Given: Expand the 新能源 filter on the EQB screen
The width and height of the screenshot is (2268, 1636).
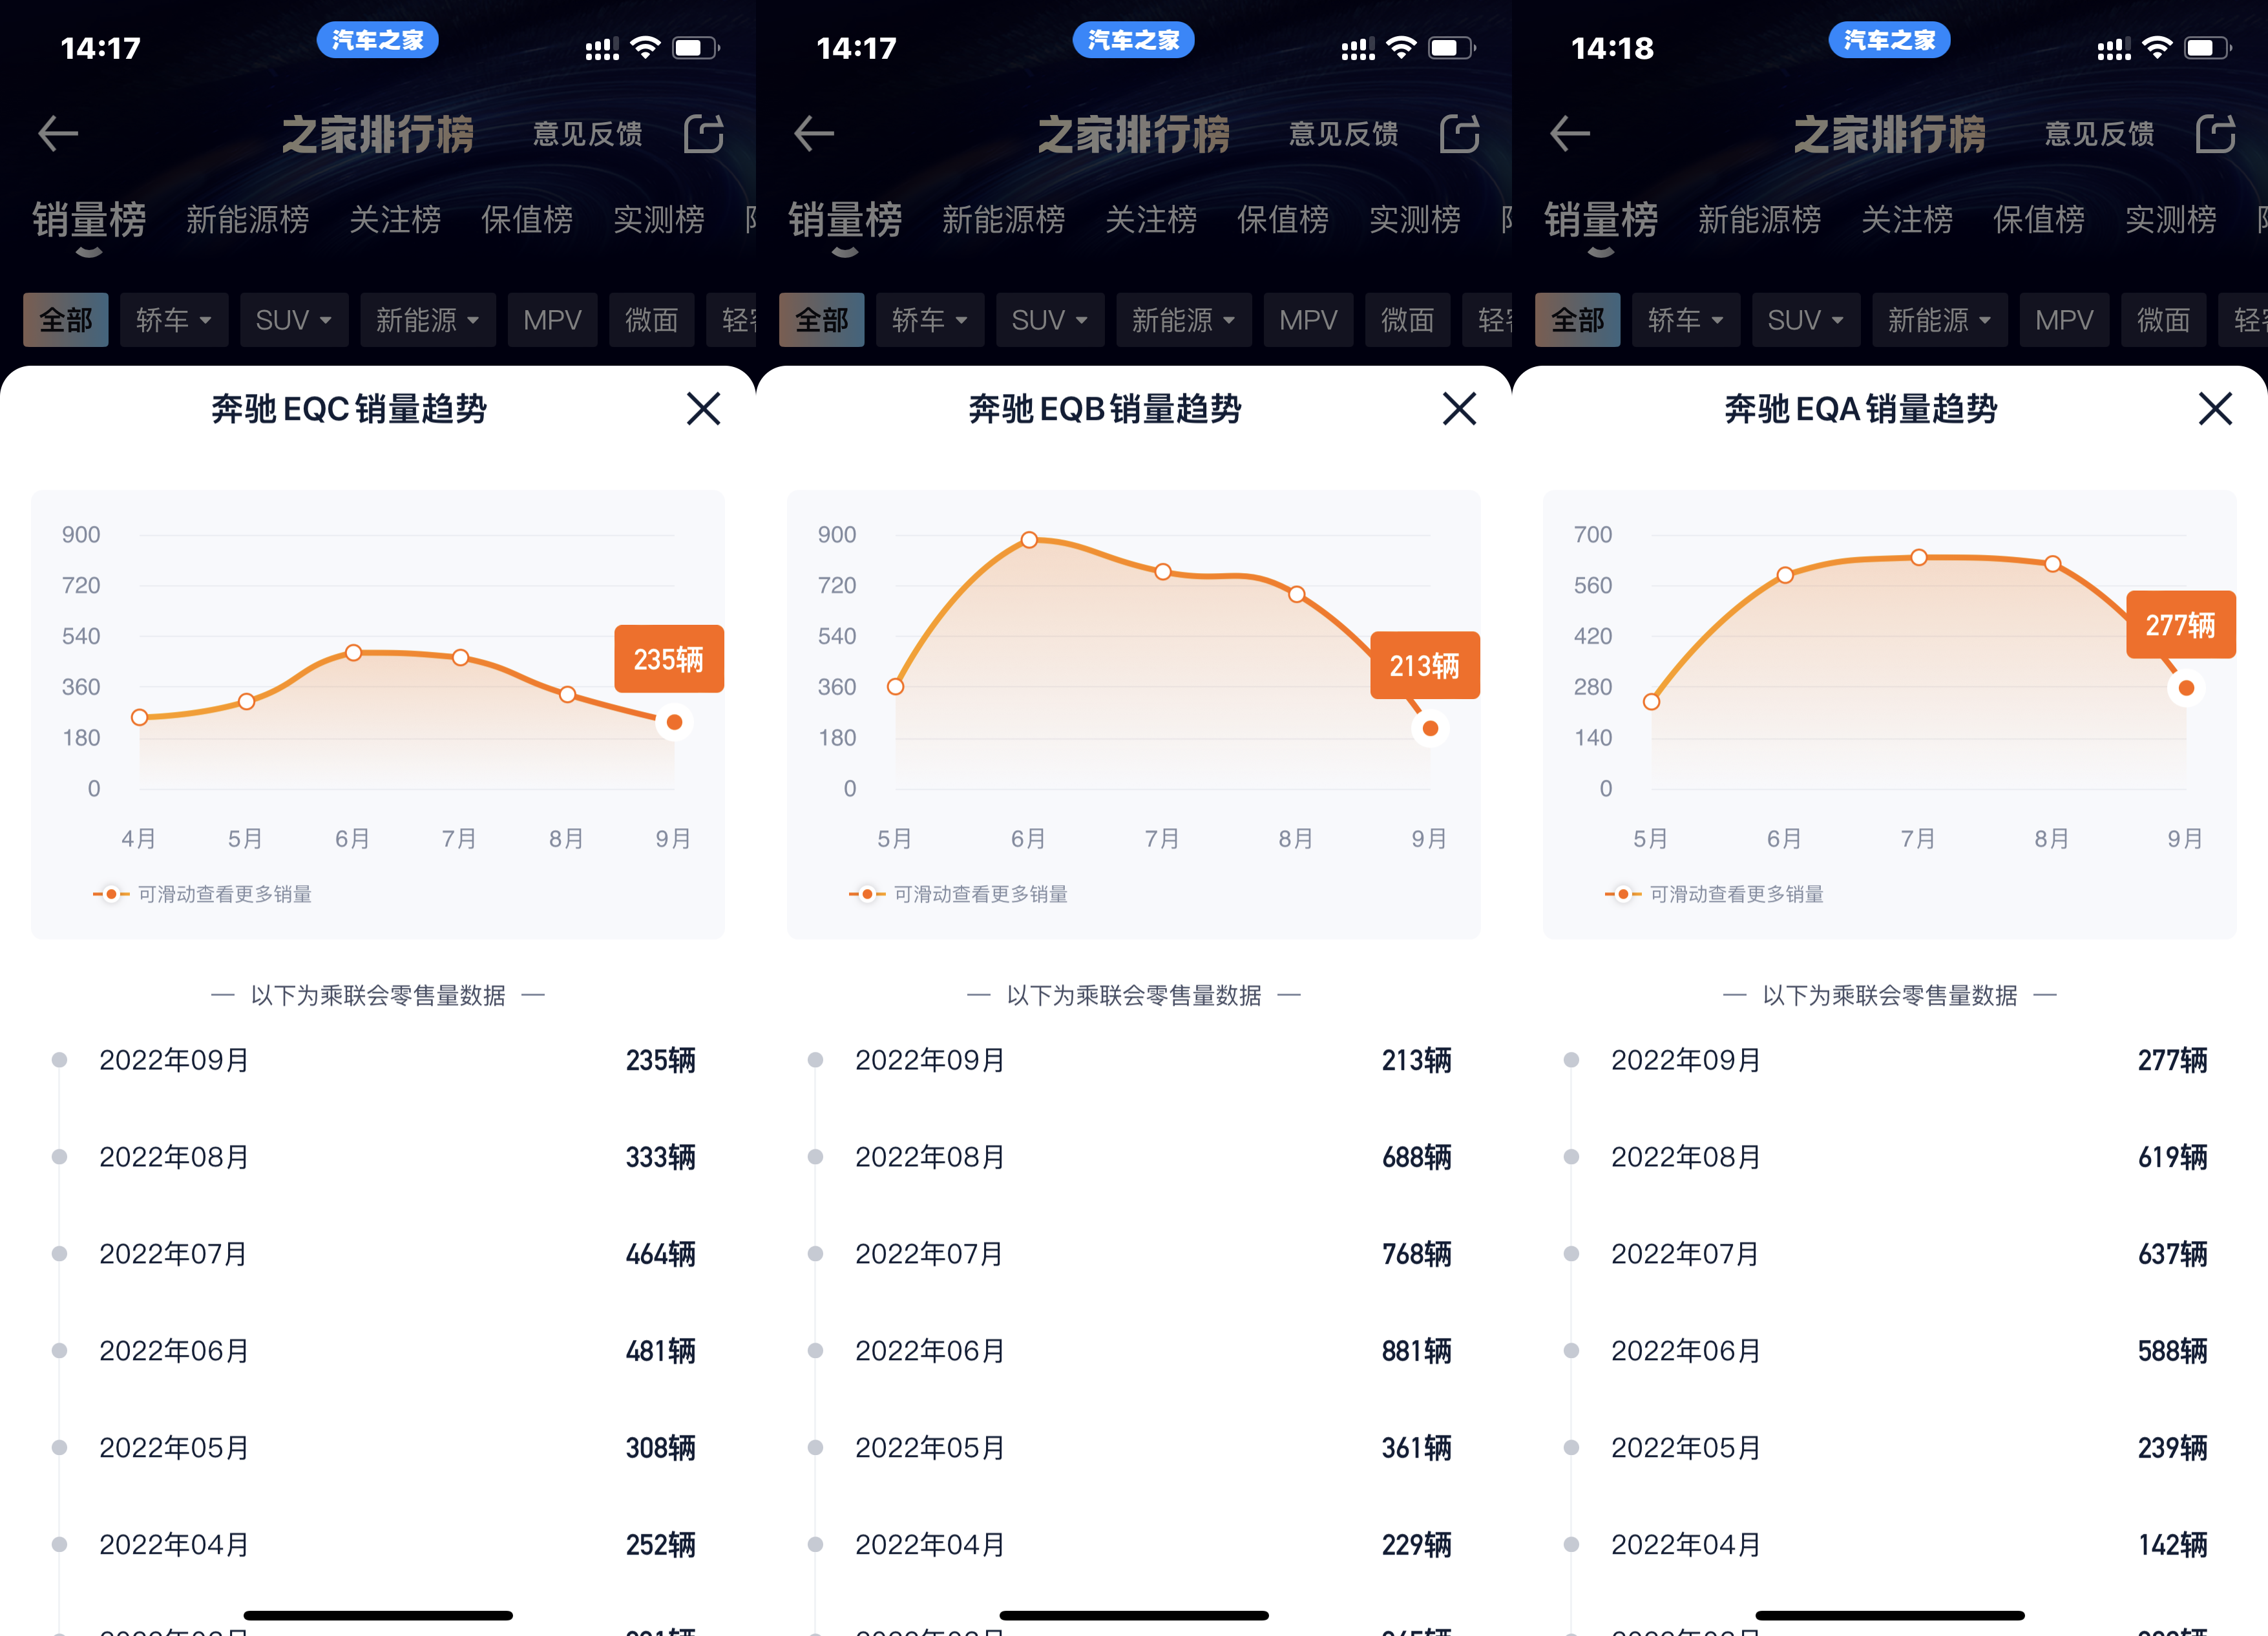Looking at the screenshot, I should [x=1184, y=320].
